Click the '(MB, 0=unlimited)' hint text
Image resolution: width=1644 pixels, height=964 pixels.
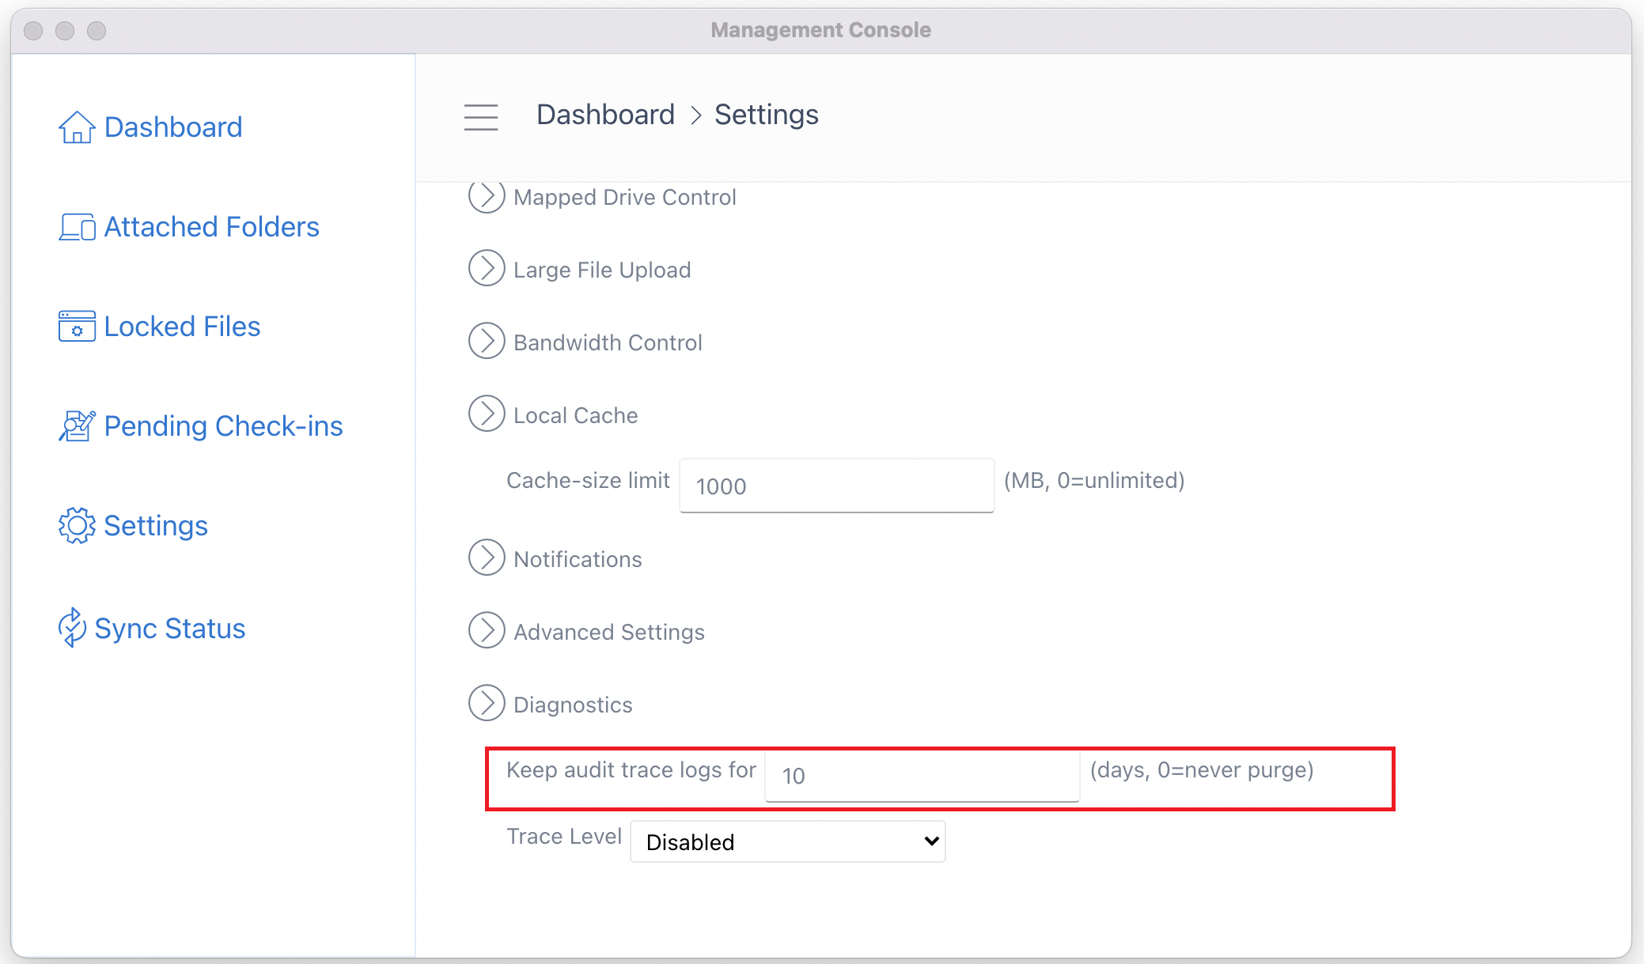pos(1094,481)
